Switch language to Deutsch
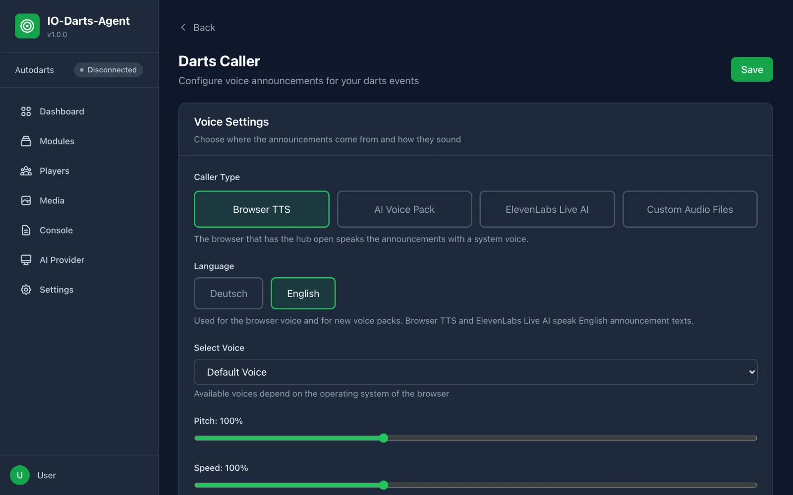The height and width of the screenshot is (495, 793). [228, 294]
